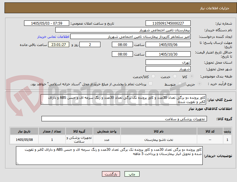
Task: Click the need date cell 1405/05/08
Action: click(24, 140)
